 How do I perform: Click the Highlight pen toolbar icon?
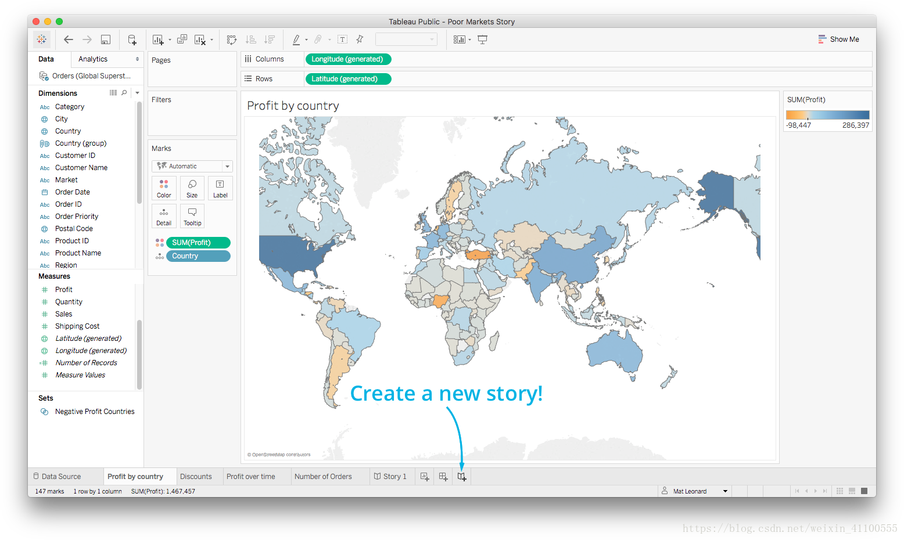pos(296,39)
